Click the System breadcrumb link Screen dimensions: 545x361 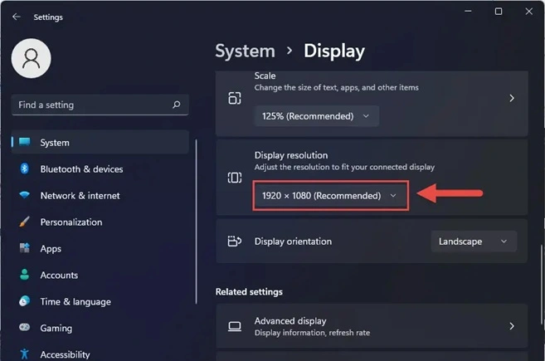245,51
